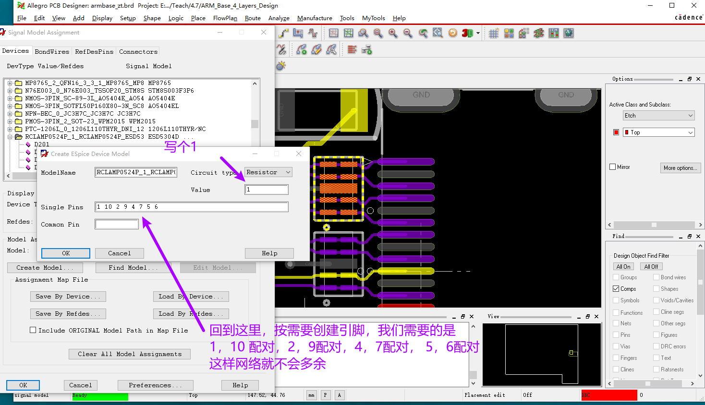Screen dimensions: 705x405
Task: Check the Shapes find filter checkbox
Action: pos(656,288)
